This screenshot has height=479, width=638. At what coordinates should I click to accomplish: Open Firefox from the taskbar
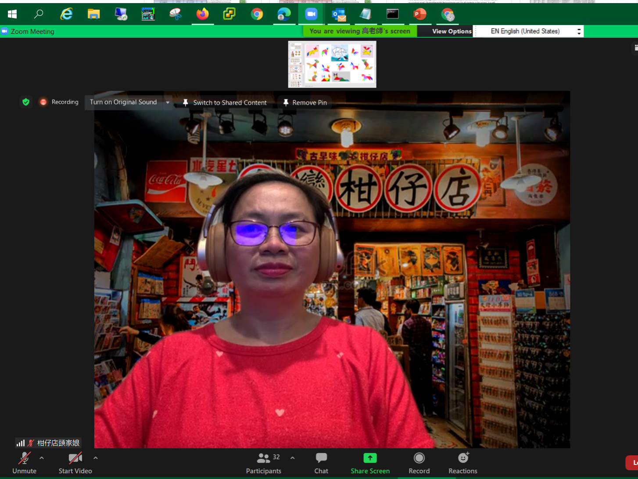202,15
